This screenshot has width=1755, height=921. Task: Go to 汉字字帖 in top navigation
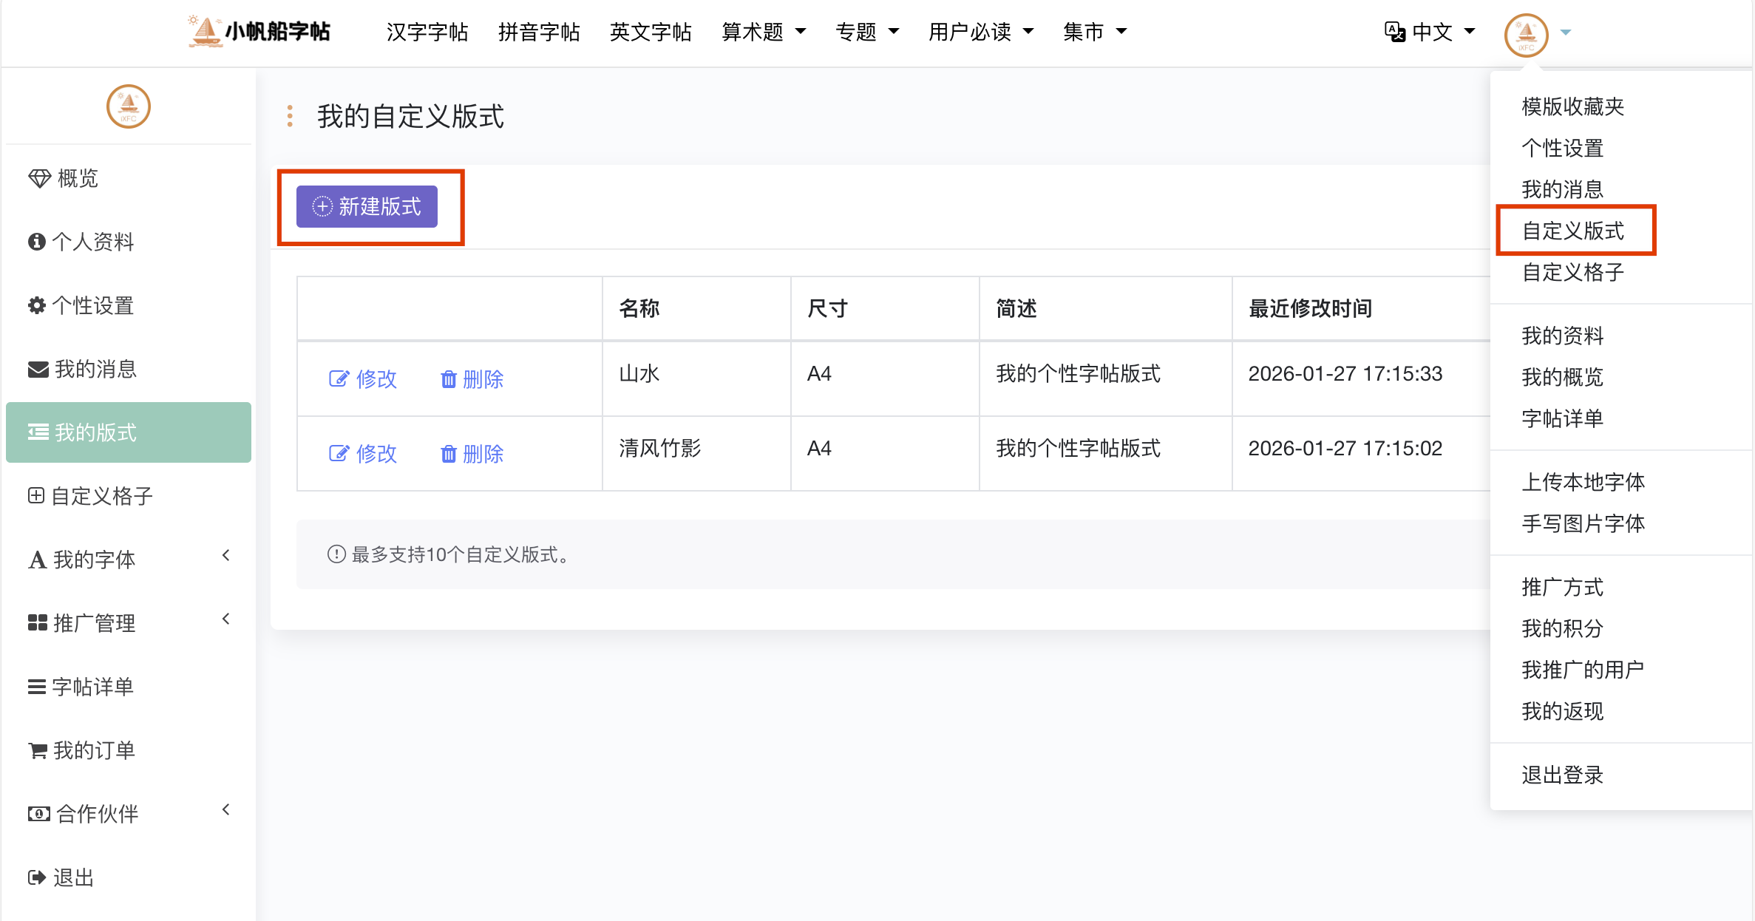[x=427, y=32]
